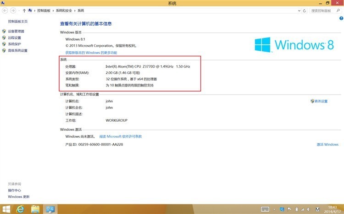The width and height of the screenshot is (344, 214).
Task: Show hidden tray icons with the arrow
Action: [x=274, y=209]
